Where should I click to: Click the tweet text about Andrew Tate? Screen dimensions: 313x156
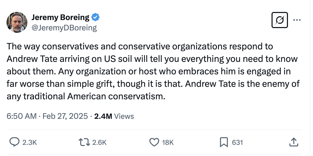(153, 71)
